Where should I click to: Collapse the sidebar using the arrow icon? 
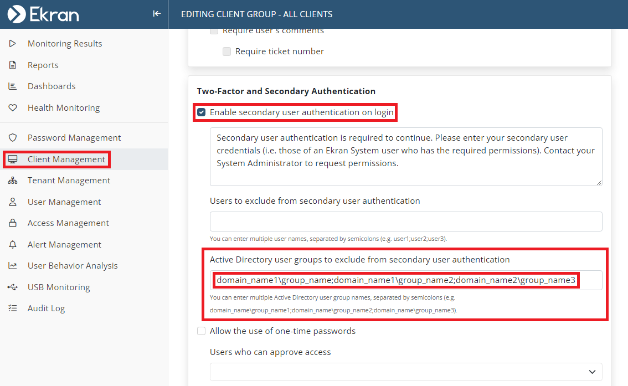click(x=157, y=14)
